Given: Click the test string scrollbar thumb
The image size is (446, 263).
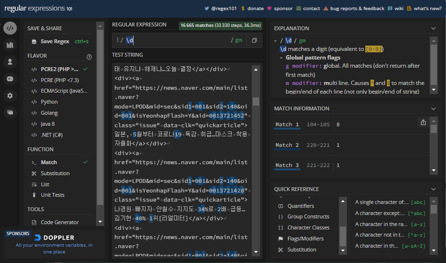Looking at the screenshot, I should (x=256, y=101).
